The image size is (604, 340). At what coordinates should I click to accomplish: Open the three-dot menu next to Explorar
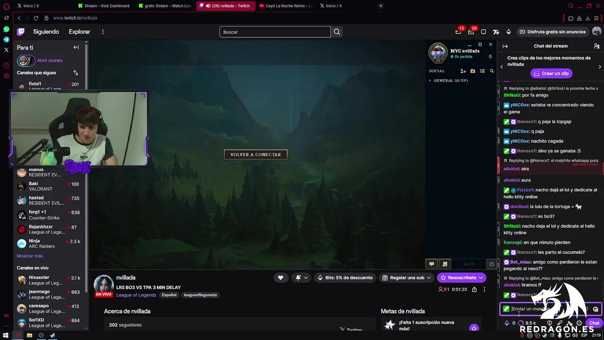click(x=102, y=32)
